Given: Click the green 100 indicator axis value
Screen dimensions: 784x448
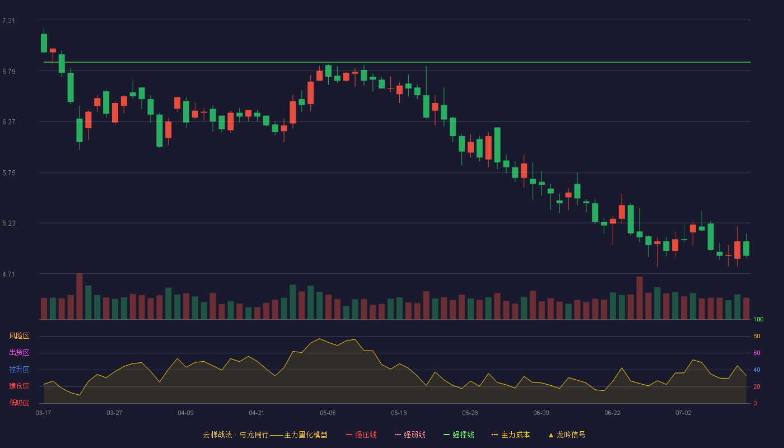Looking at the screenshot, I should (758, 320).
